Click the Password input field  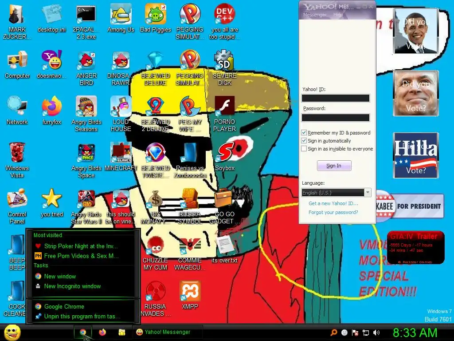coord(336,117)
